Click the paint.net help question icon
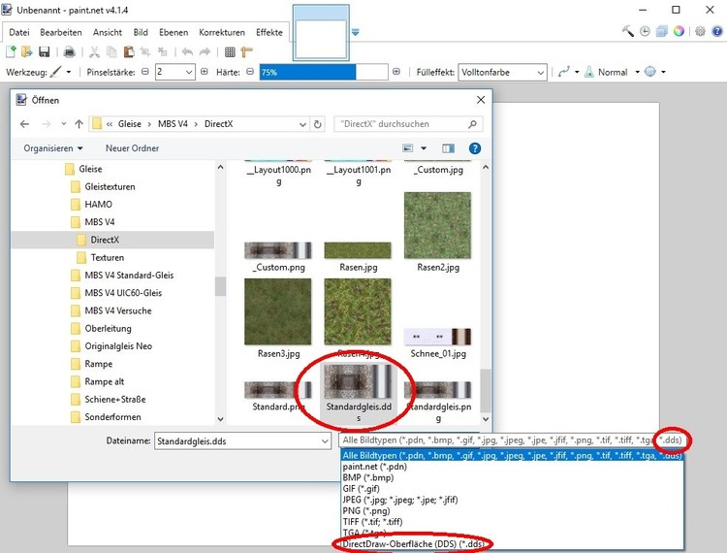This screenshot has height=553, width=727. click(717, 31)
